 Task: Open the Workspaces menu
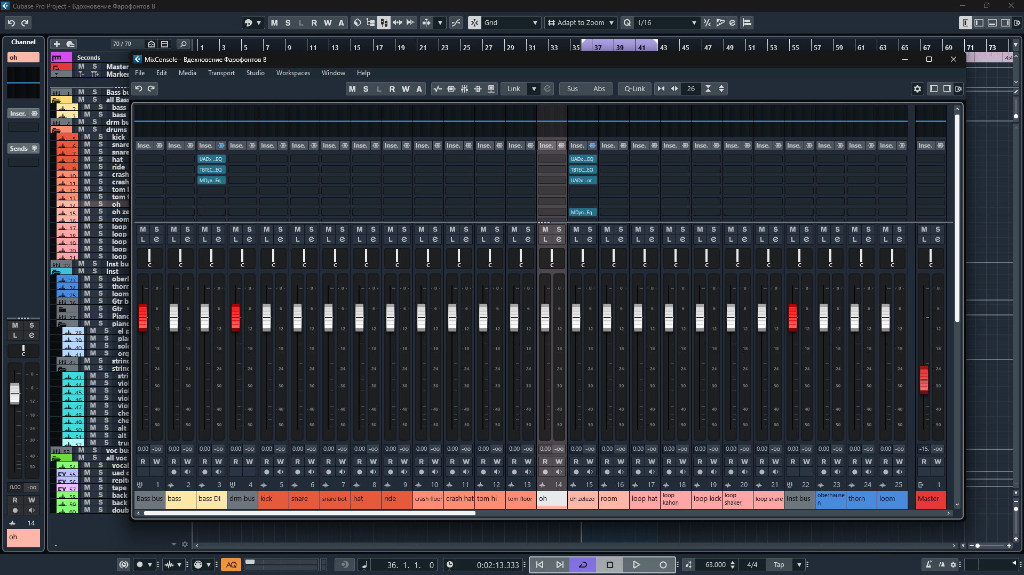[x=293, y=73]
